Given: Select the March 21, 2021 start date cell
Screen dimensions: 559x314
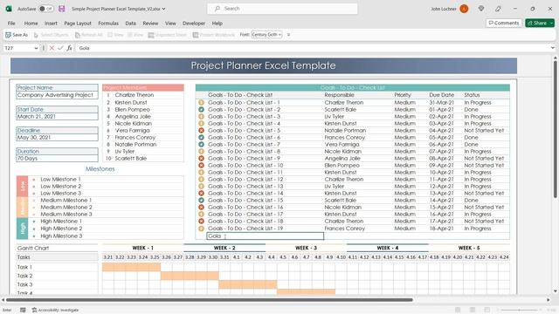Looking at the screenshot, I should click(57, 116).
